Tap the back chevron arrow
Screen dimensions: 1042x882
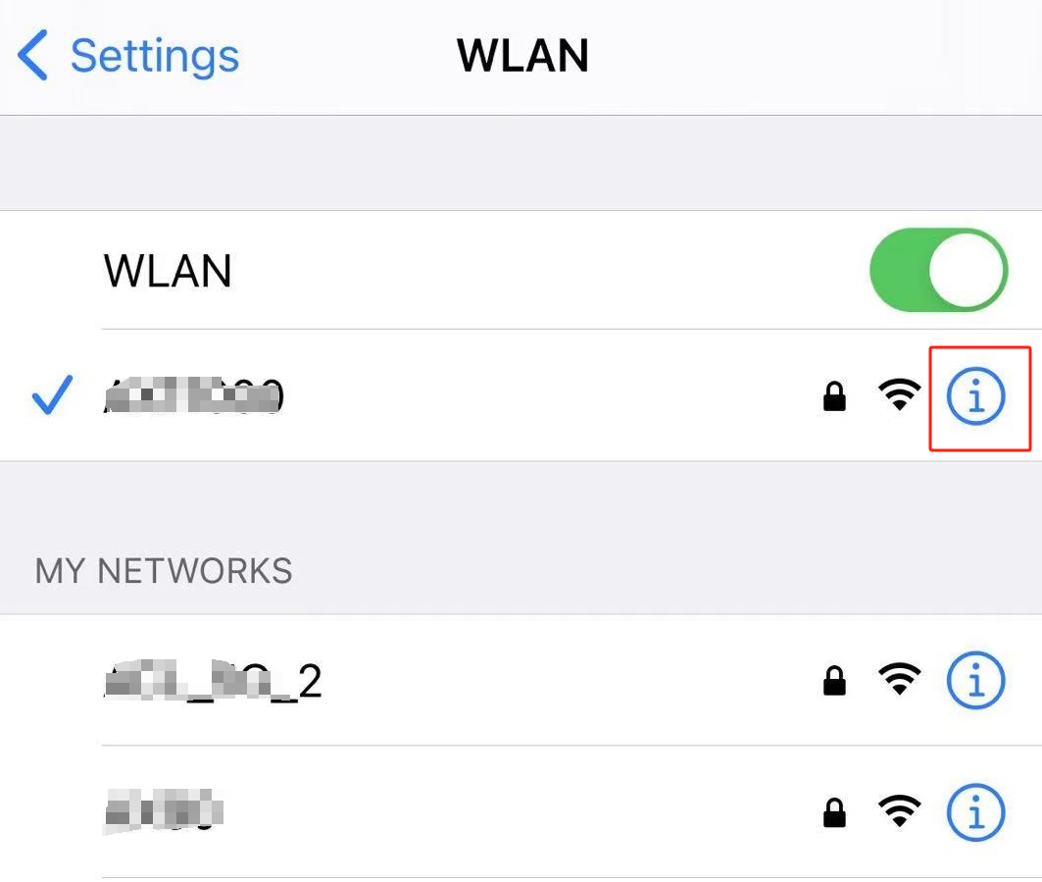pos(32,55)
